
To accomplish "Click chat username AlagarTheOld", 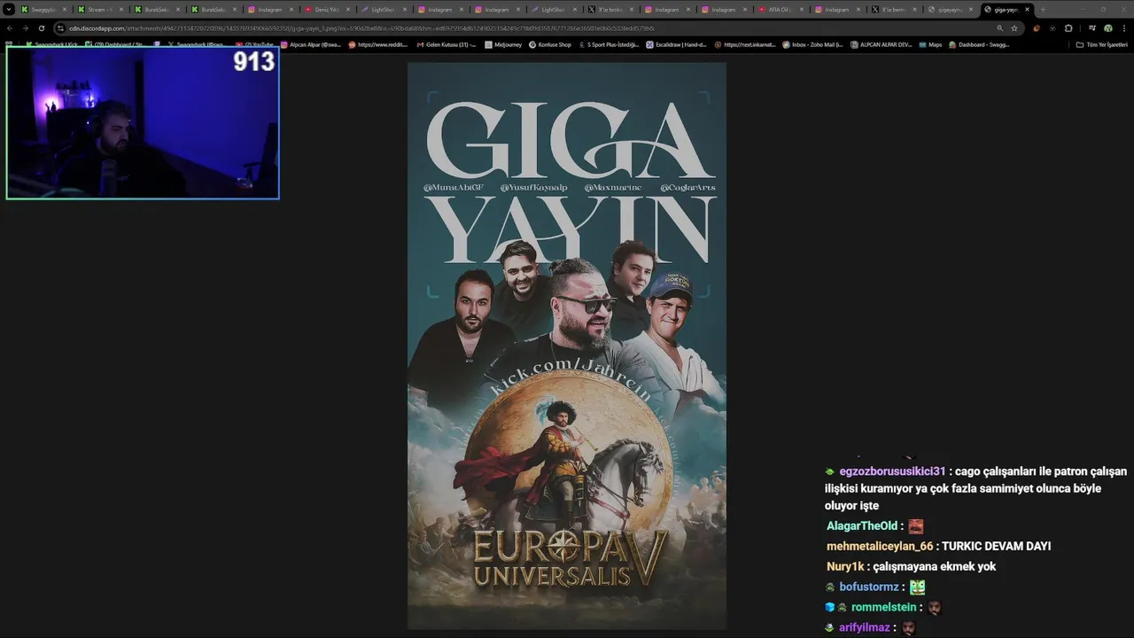I will (x=862, y=526).
